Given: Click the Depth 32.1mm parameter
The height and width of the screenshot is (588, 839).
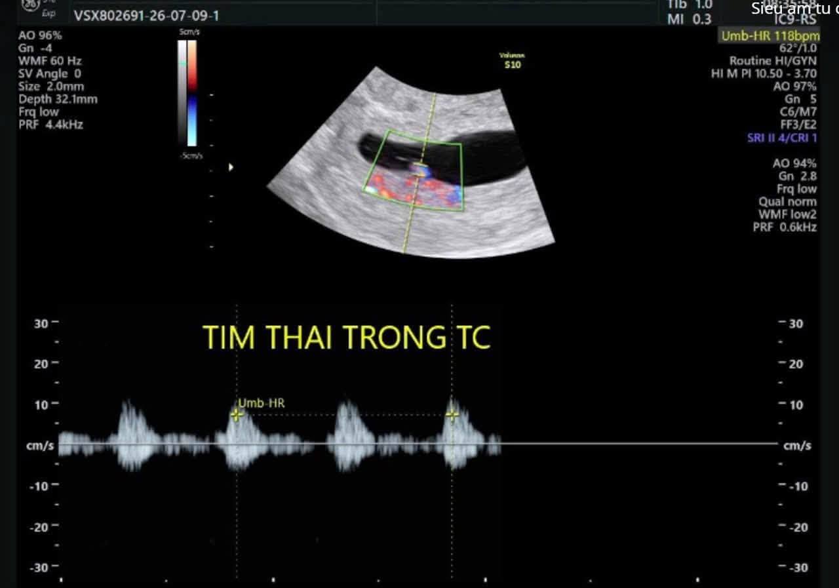Looking at the screenshot, I should (58, 99).
